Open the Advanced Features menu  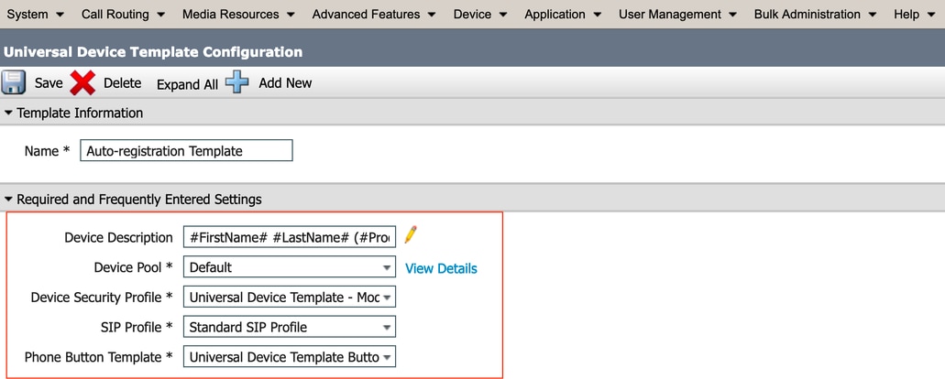374,14
